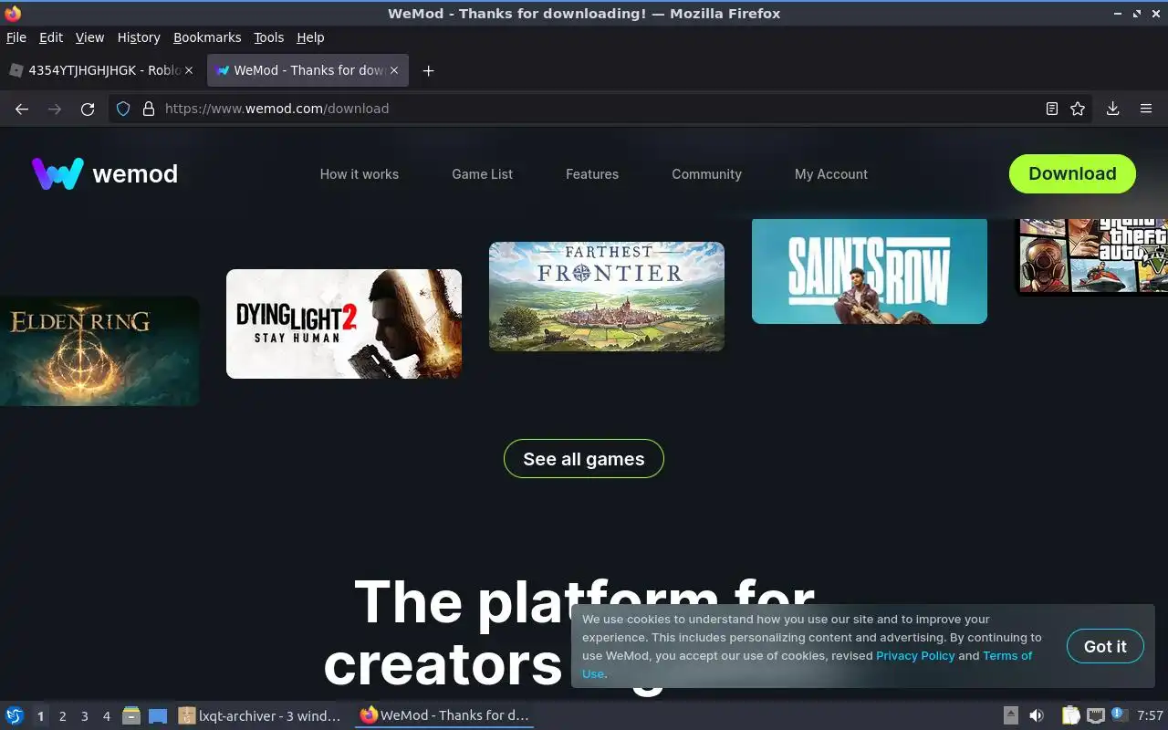Switch to virtual desktop 2

click(62, 716)
